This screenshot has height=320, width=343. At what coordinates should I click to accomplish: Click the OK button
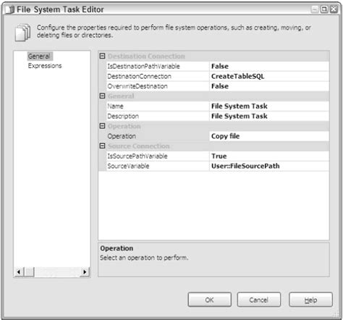click(209, 300)
